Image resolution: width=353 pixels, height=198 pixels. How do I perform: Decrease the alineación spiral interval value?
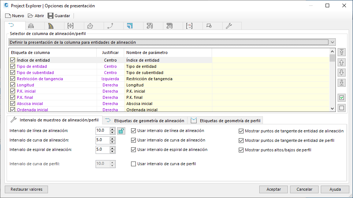[x=112, y=151]
